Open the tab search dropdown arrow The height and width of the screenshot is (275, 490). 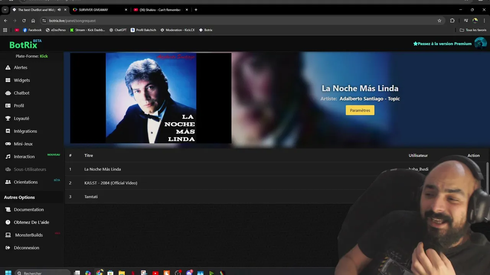[5, 10]
